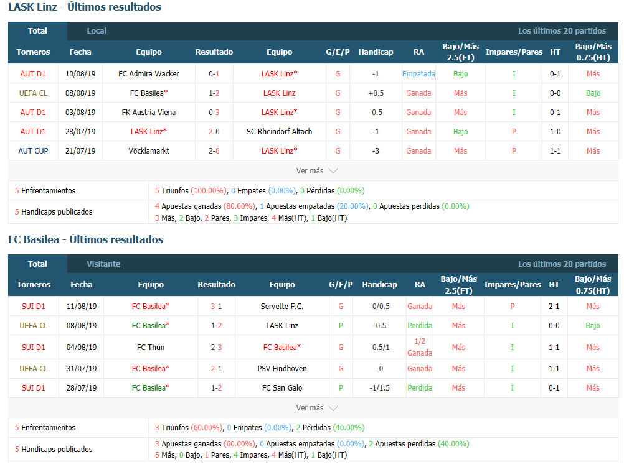Click the Handicap column header in LASK Linz table
Screen dimensions: 624x467
pos(376,52)
